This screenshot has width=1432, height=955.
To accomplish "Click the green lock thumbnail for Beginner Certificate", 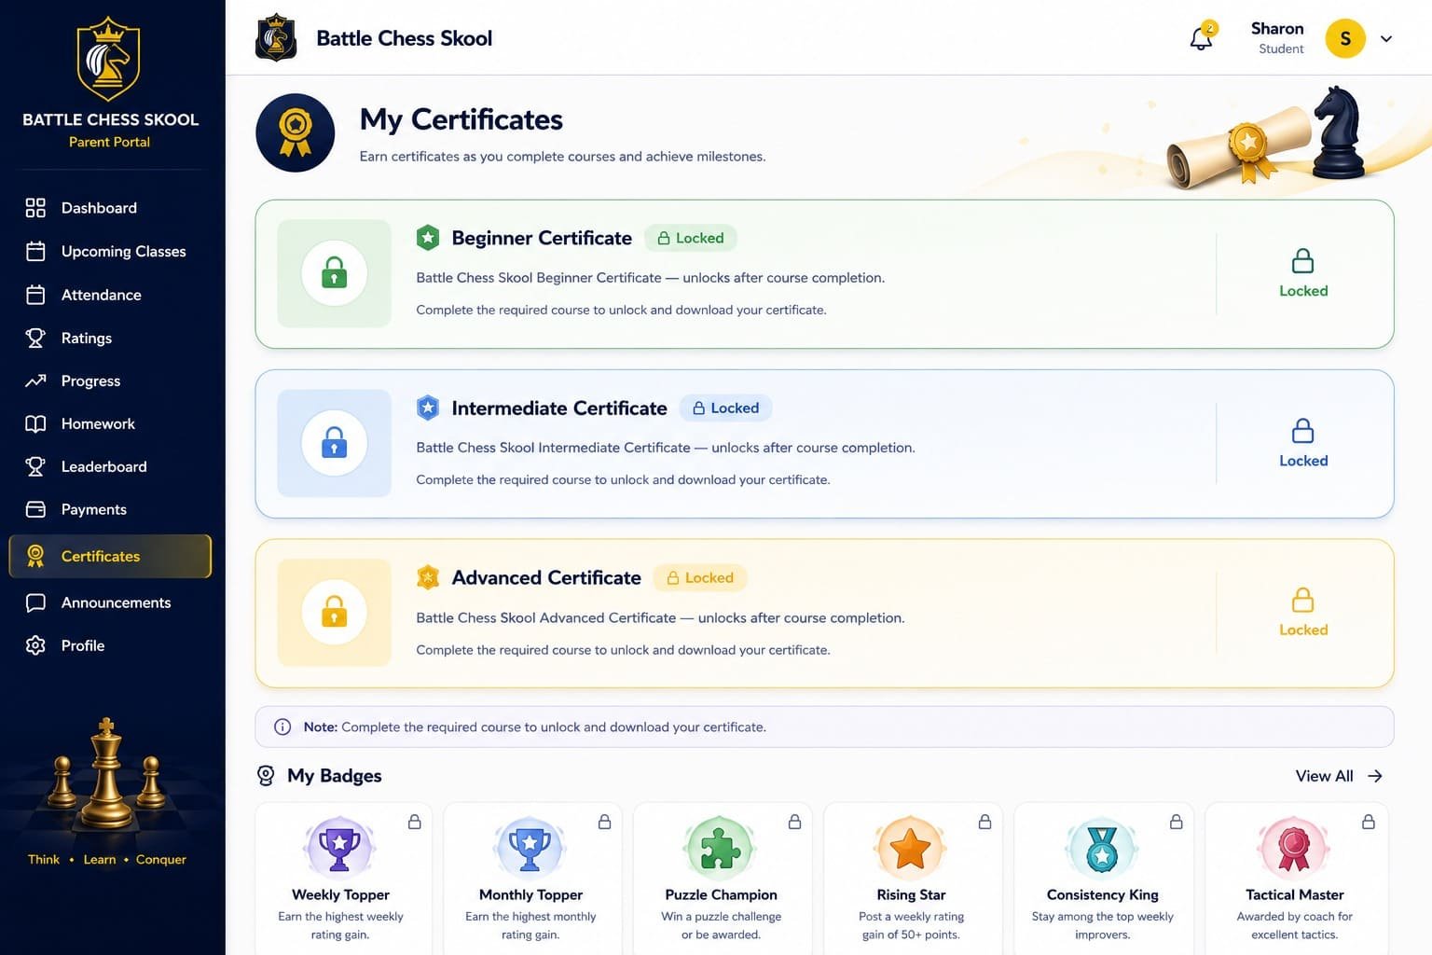I will pyautogui.click(x=334, y=273).
